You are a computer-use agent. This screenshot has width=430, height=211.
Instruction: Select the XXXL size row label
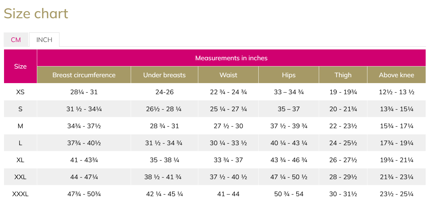pyautogui.click(x=20, y=194)
